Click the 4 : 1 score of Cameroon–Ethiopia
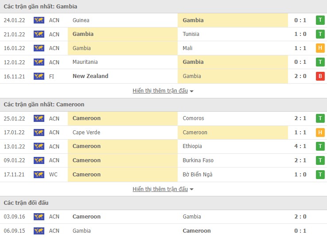Image resolution: width=327 pixels, height=238 pixels. click(x=300, y=146)
